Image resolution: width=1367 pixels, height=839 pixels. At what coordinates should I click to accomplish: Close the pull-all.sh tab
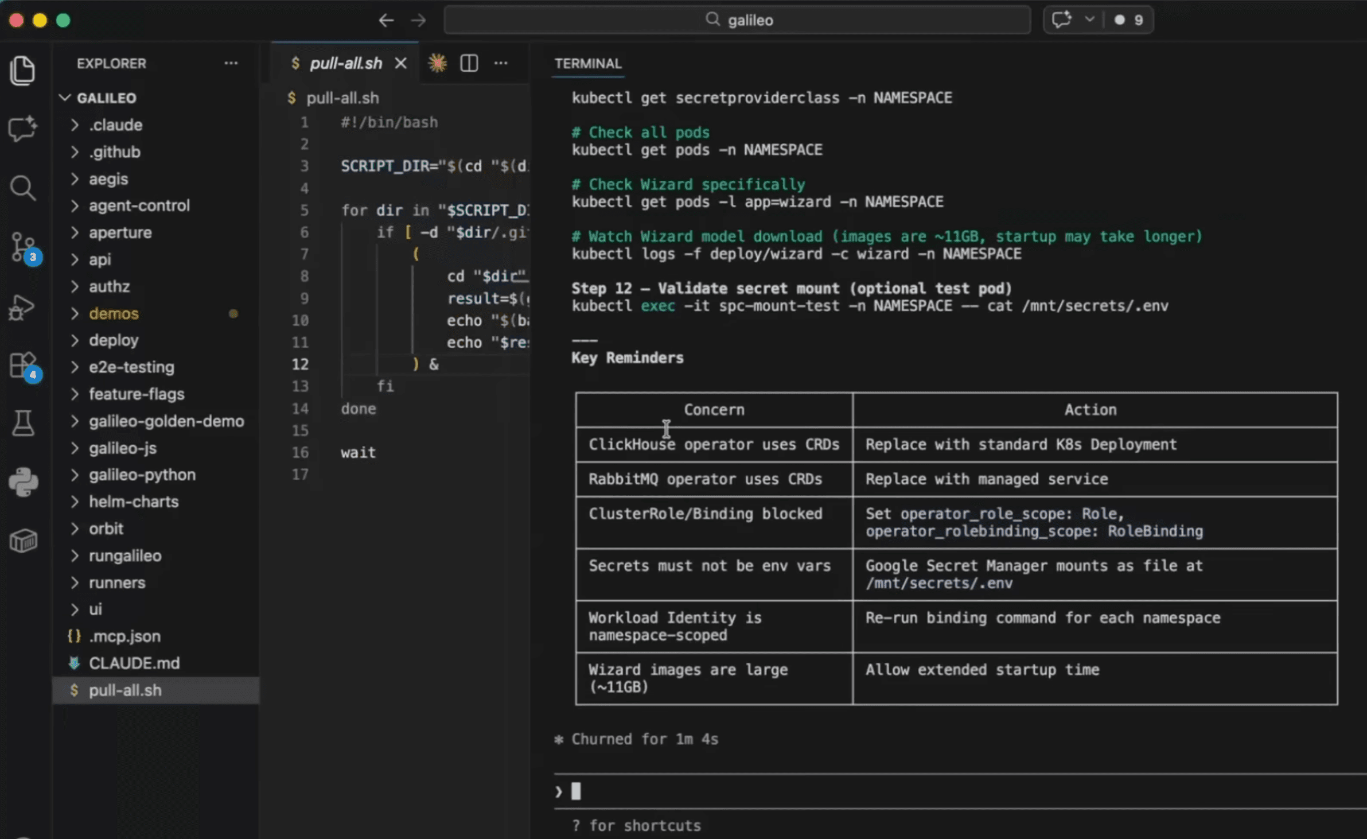(x=401, y=63)
